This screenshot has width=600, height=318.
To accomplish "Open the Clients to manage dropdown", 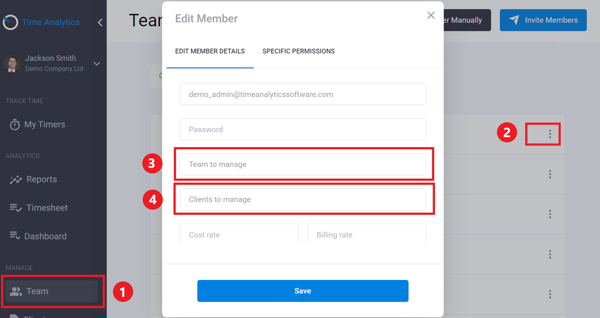I will [x=303, y=199].
